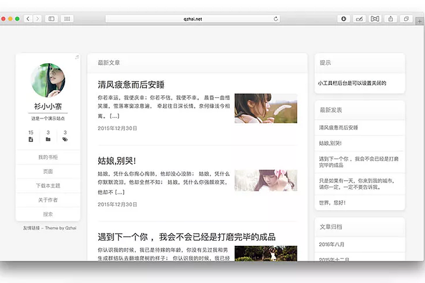The image size is (425, 283).
Task: Click the blog name 衫小寨
Action: 48,106
